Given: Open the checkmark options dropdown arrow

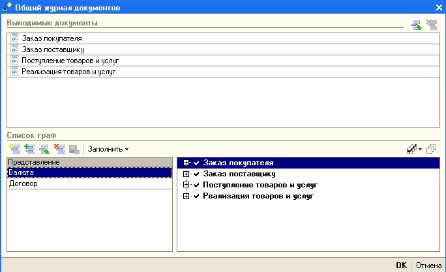Looking at the screenshot, I should [421, 149].
